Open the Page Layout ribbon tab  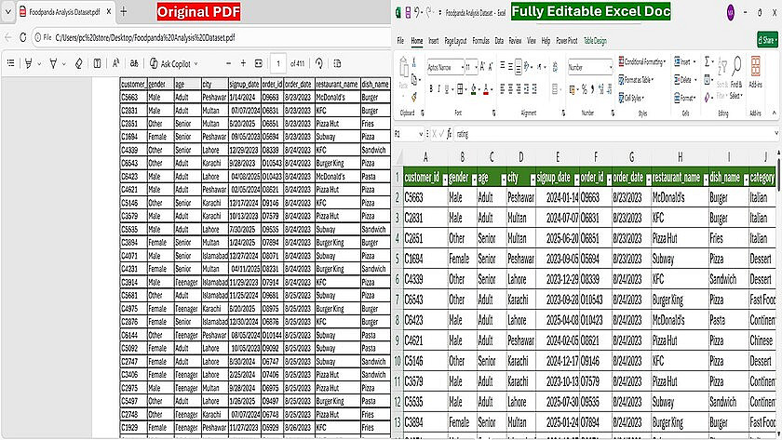click(x=455, y=41)
